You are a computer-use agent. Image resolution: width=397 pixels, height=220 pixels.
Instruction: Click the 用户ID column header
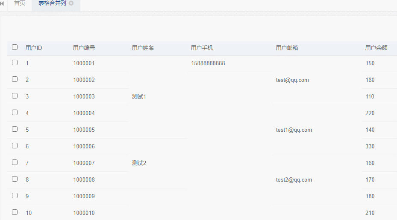34,48
